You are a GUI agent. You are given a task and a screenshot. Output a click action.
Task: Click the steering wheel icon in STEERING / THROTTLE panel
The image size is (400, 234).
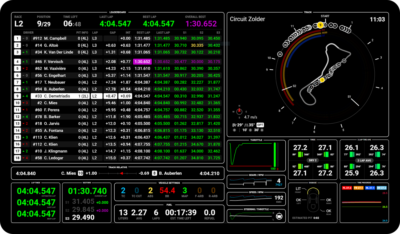(278, 216)
